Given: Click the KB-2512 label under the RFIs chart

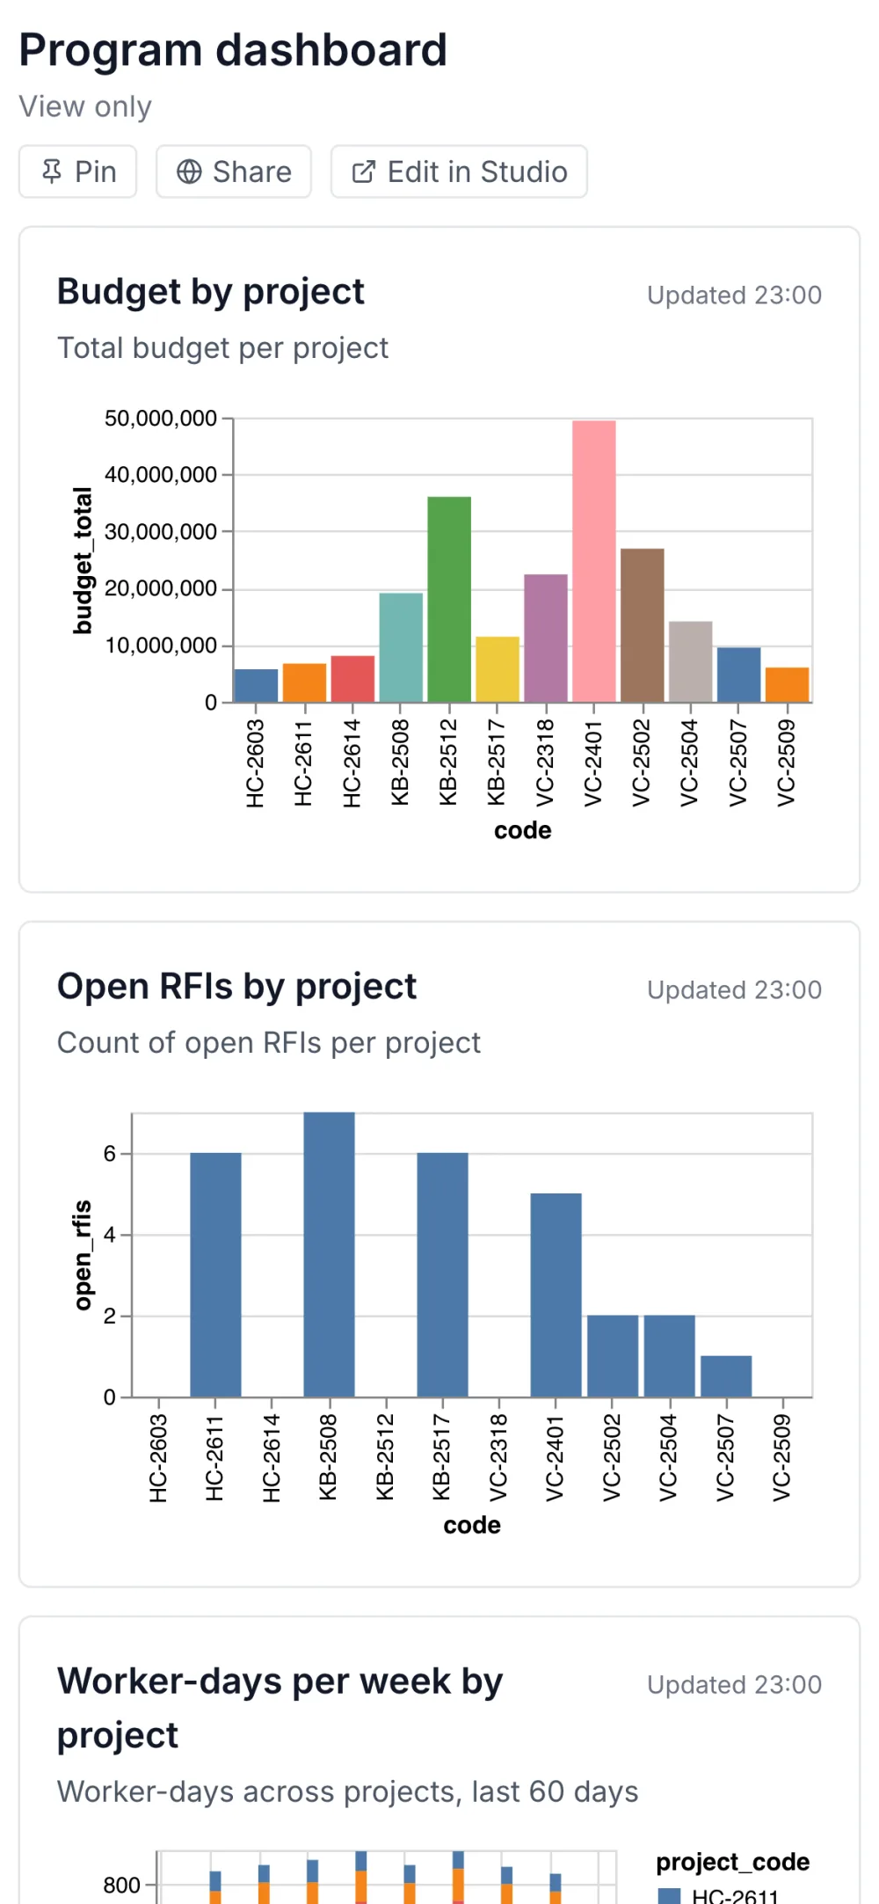Looking at the screenshot, I should coord(385,1457).
